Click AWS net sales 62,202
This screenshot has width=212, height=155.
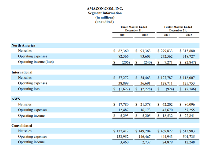[x=168, y=105]
